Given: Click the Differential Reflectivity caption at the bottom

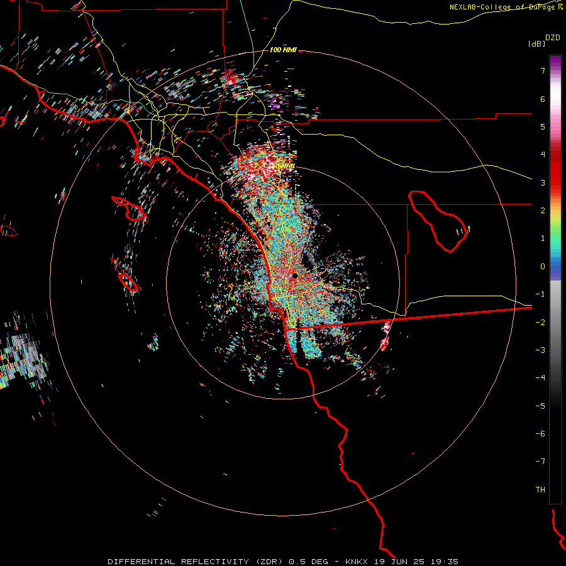Looking at the screenshot, I should (x=283, y=562).
